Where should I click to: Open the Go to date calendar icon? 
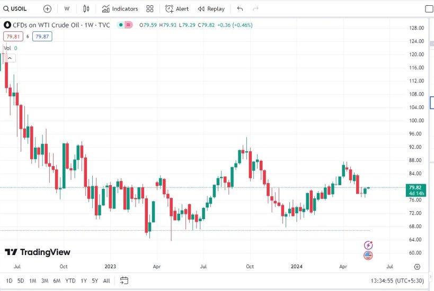pos(124,280)
